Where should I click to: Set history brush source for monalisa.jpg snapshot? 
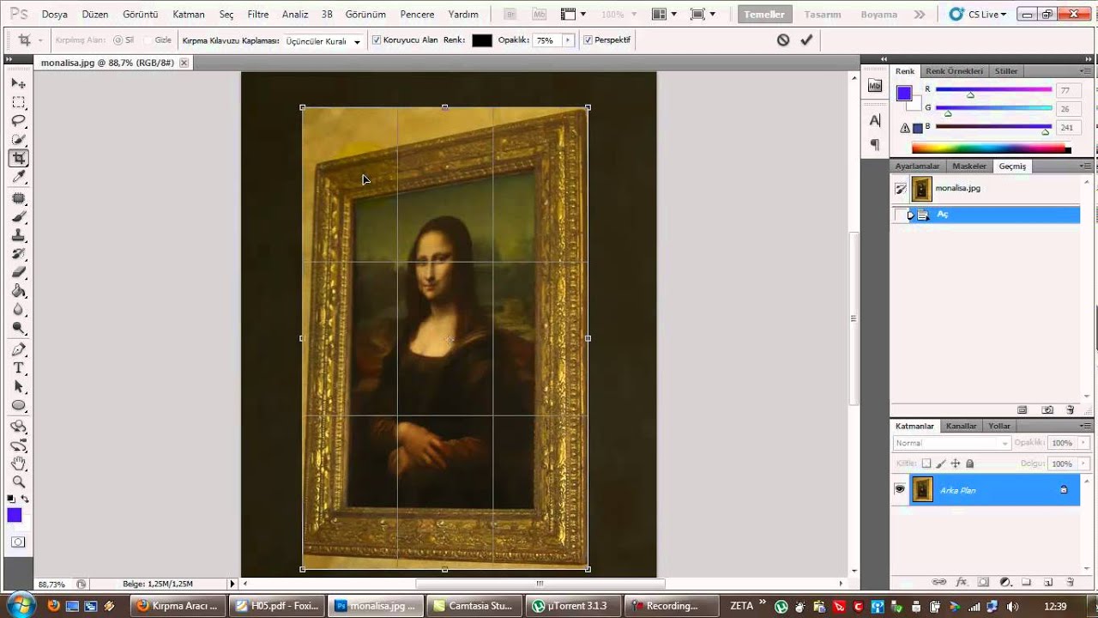[901, 188]
